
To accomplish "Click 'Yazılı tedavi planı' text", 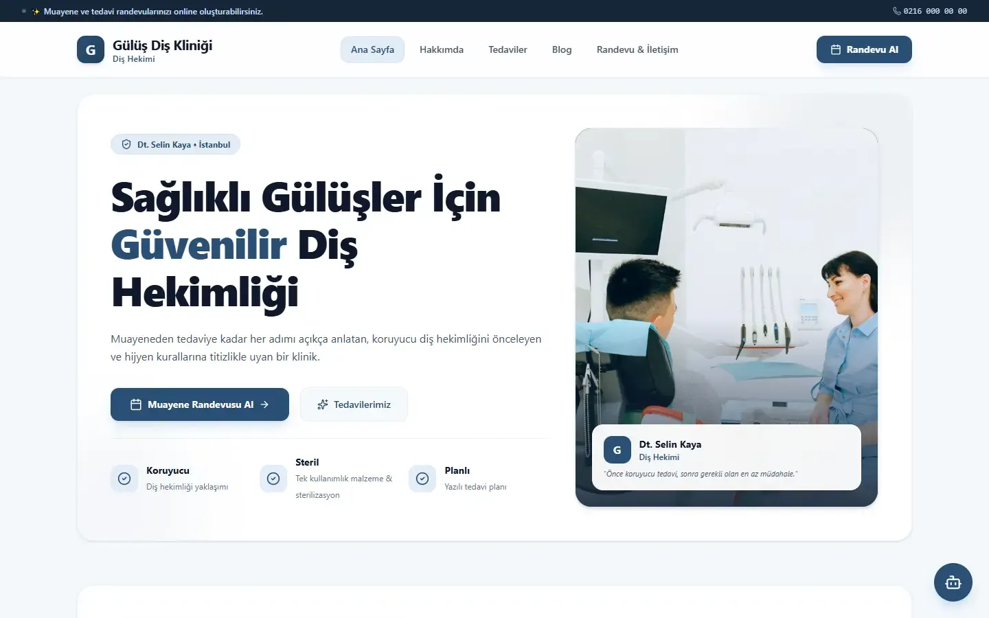I will [475, 487].
